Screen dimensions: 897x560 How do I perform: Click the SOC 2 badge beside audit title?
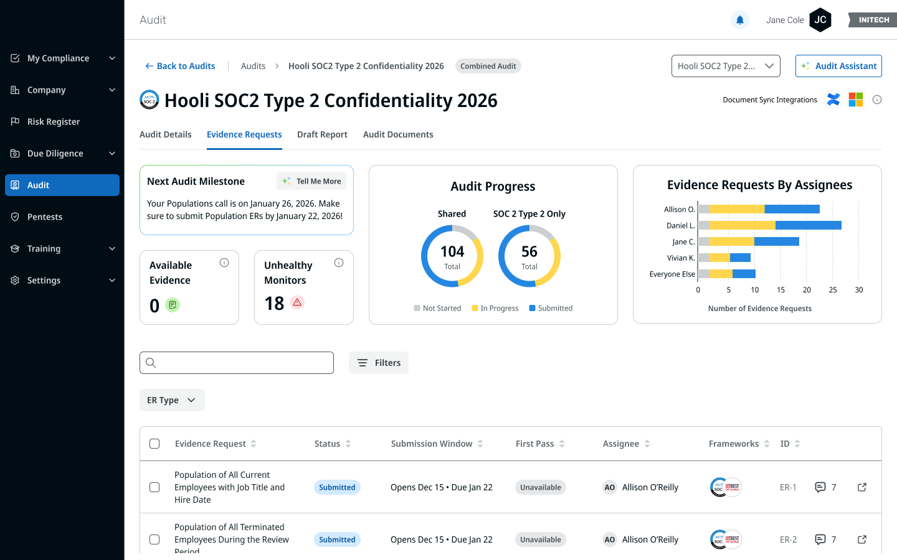tap(149, 100)
